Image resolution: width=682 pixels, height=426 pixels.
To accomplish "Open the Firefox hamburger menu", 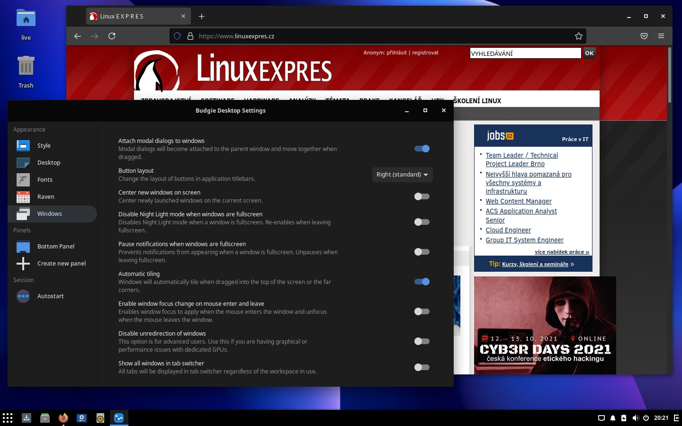I will pyautogui.click(x=661, y=36).
